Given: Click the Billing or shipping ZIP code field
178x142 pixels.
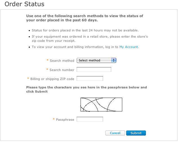Looking at the screenshot, I should tap(90, 79).
